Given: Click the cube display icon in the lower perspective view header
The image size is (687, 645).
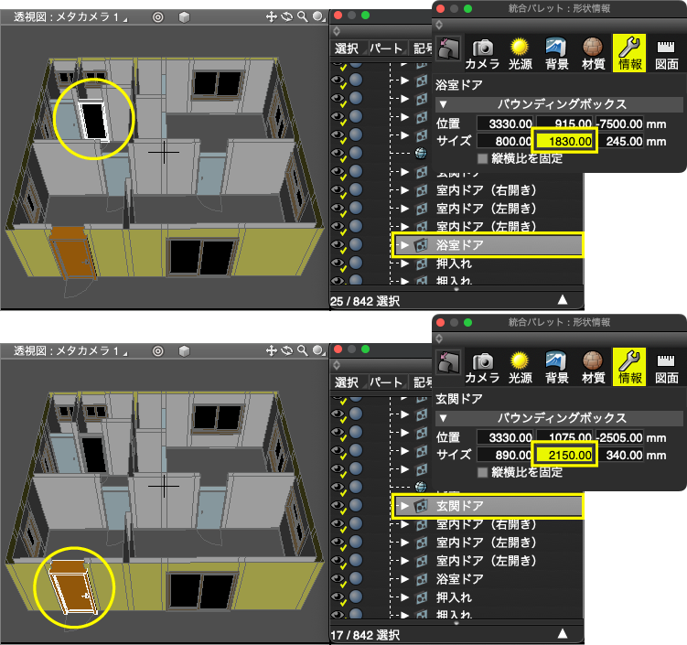Looking at the screenshot, I should pos(185,350).
